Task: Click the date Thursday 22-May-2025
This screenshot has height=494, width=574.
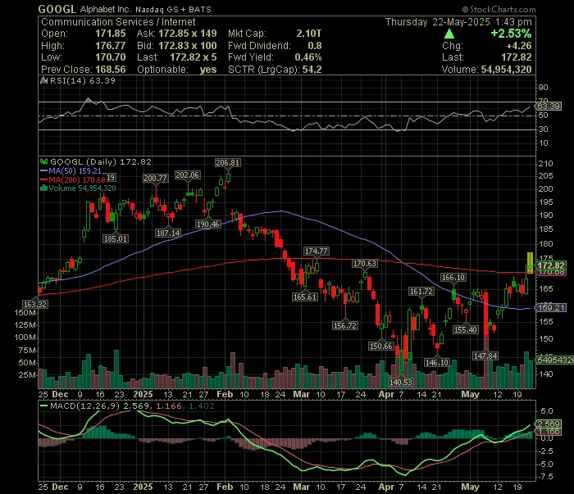Action: [x=437, y=22]
